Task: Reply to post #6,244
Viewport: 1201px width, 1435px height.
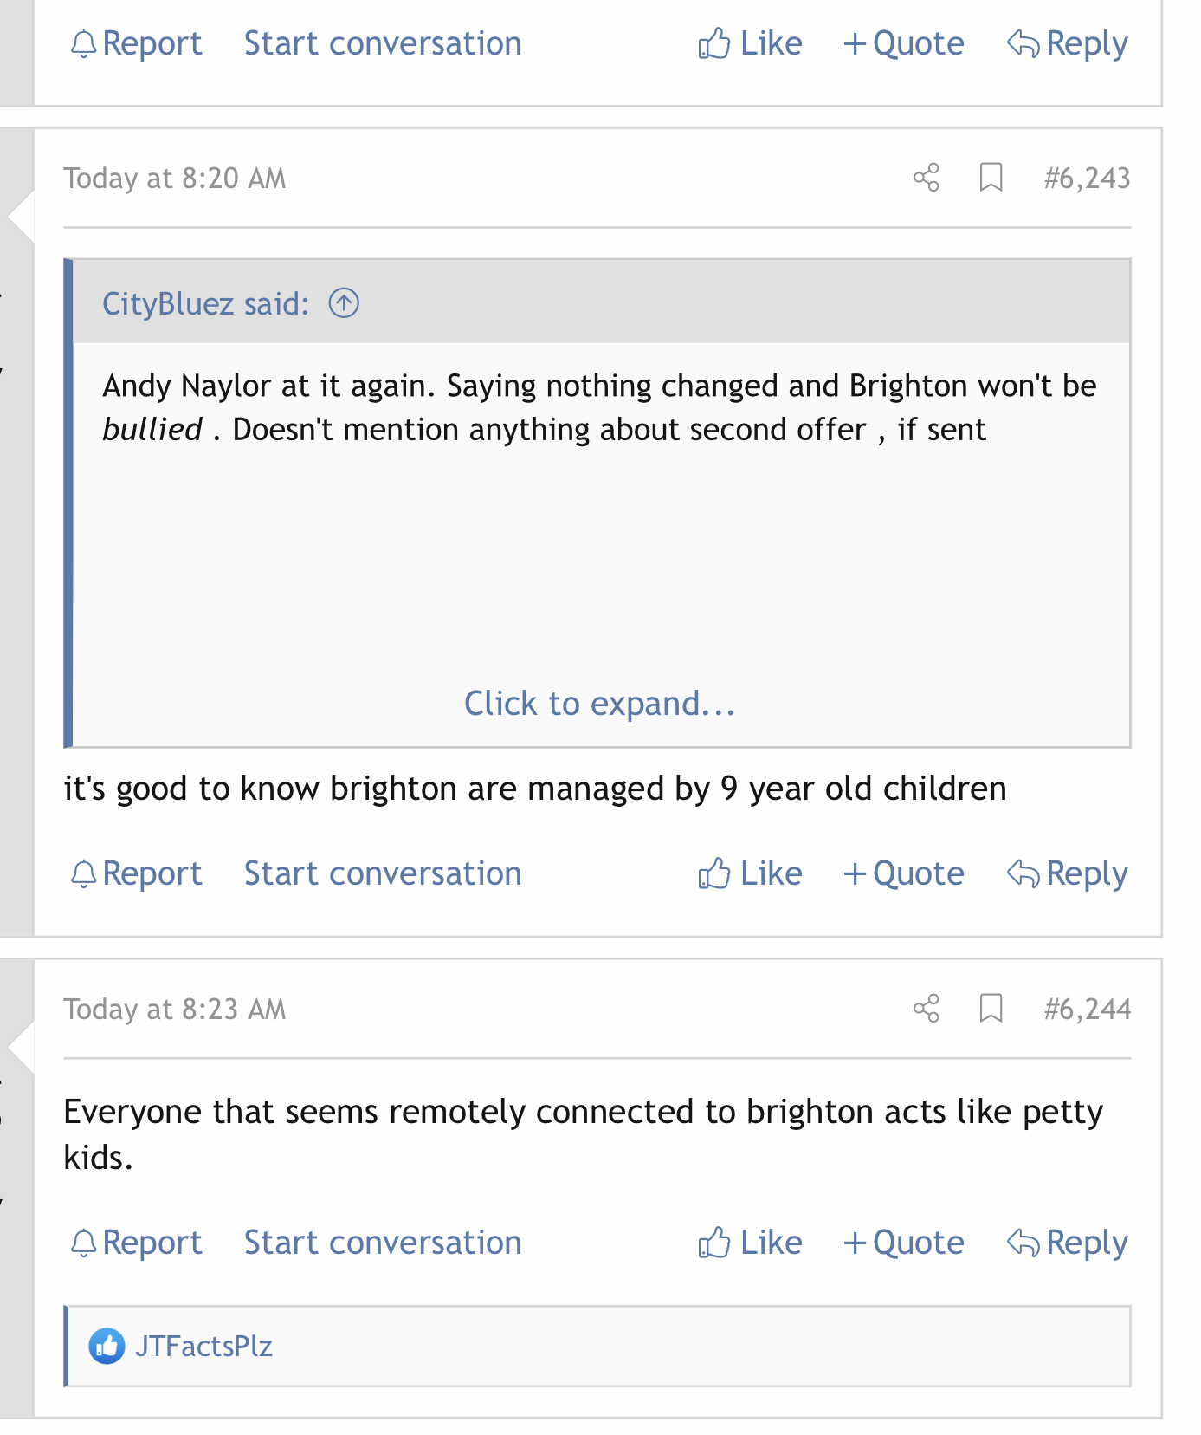Action: pyautogui.click(x=1068, y=1243)
